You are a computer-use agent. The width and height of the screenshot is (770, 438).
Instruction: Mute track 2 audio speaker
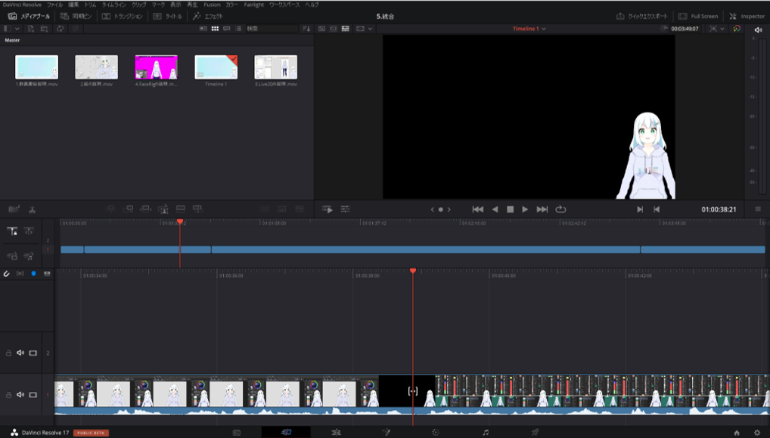20,353
